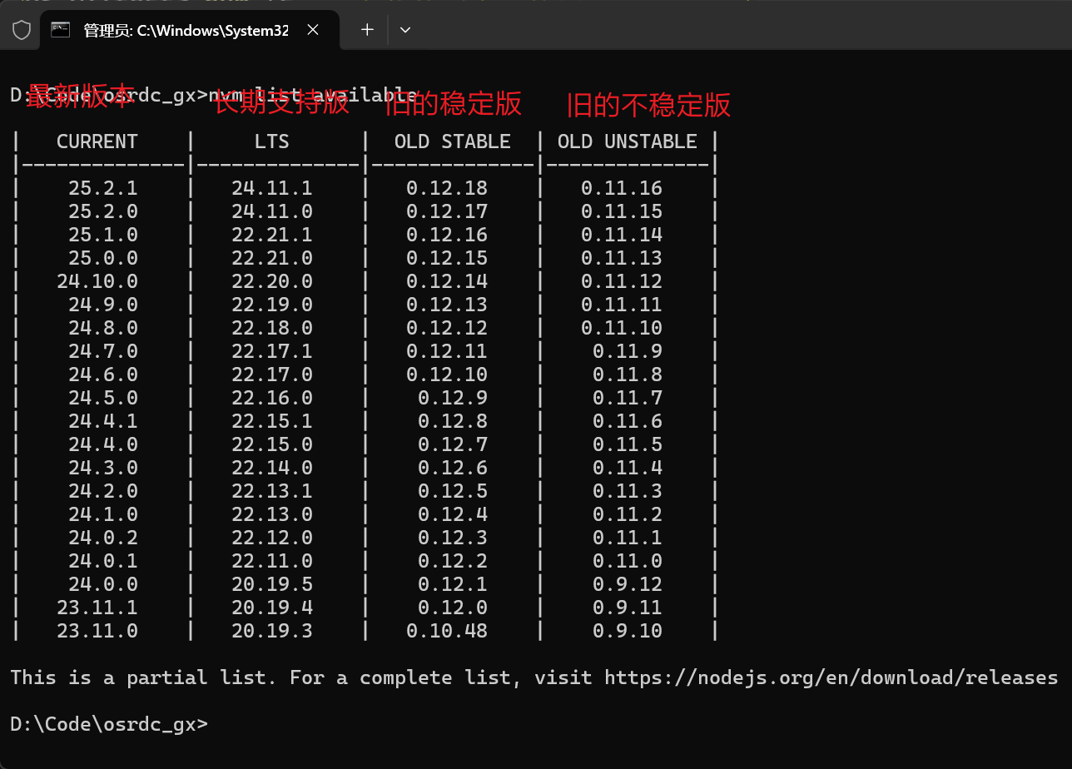The width and height of the screenshot is (1072, 769).
Task: Click the shield admin icon top-left
Action: pos(21,30)
